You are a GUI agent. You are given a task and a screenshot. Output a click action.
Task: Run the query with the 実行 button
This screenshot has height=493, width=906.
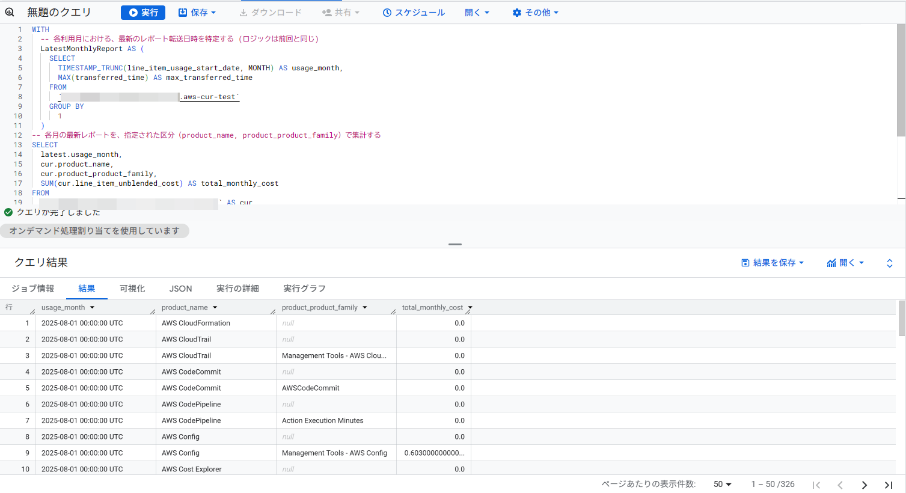click(x=142, y=11)
